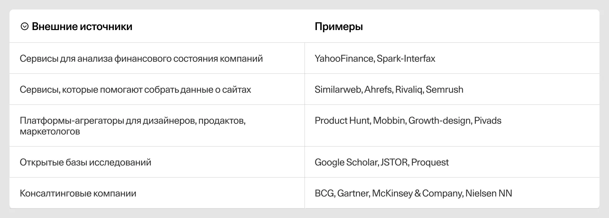This screenshot has width=609, height=218.
Task: Click the Pivads entry
Action: click(x=488, y=121)
